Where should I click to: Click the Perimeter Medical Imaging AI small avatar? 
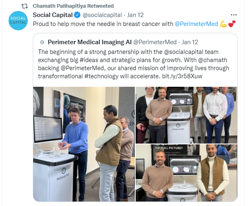pos(42,42)
